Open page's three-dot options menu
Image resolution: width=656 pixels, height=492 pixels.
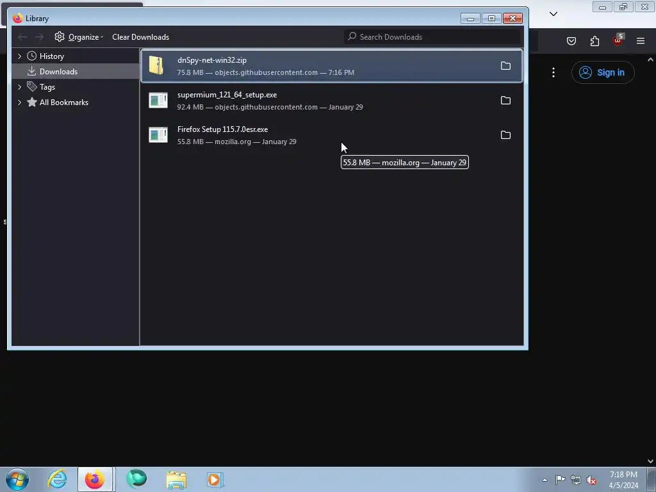point(553,72)
